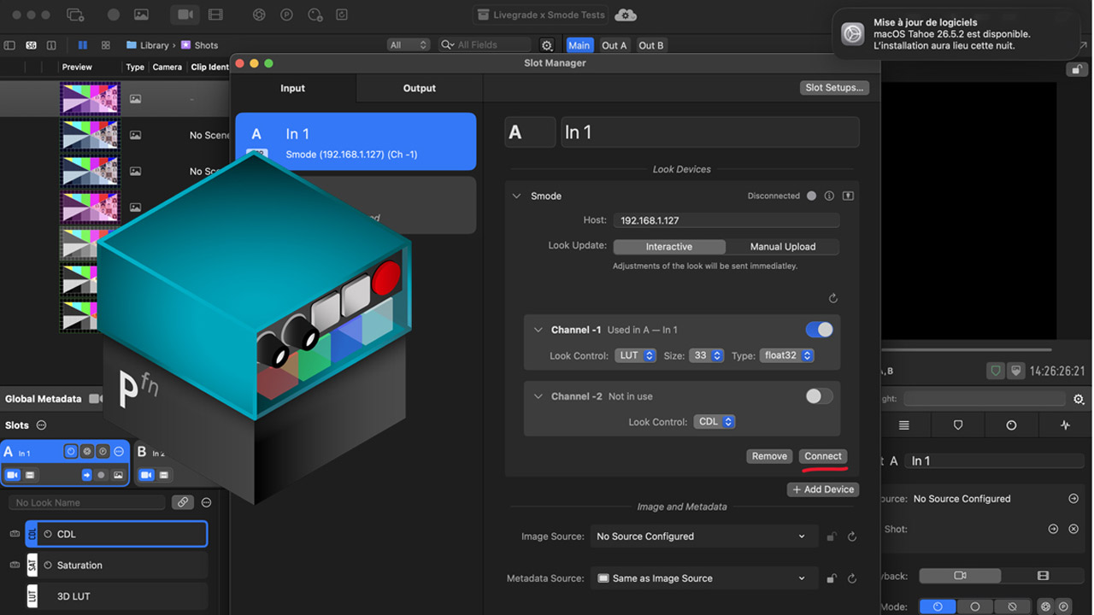Click the Remove button

tap(769, 456)
